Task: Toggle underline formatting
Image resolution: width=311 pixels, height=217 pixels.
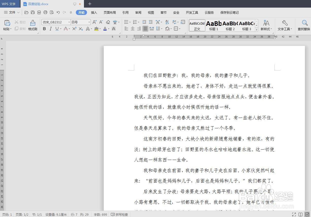Action: pos(57,29)
